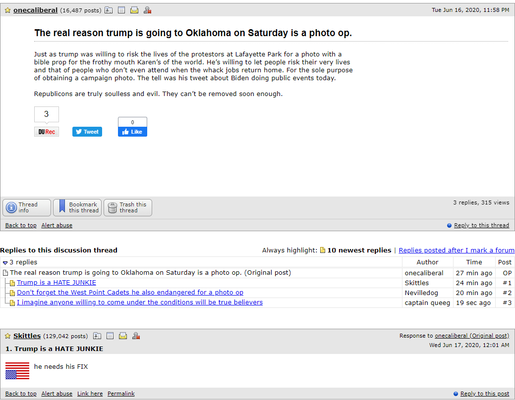The height and width of the screenshot is (400, 515).
Task: Send mail to Skittles via envelope icon
Action: pyautogui.click(x=123, y=336)
